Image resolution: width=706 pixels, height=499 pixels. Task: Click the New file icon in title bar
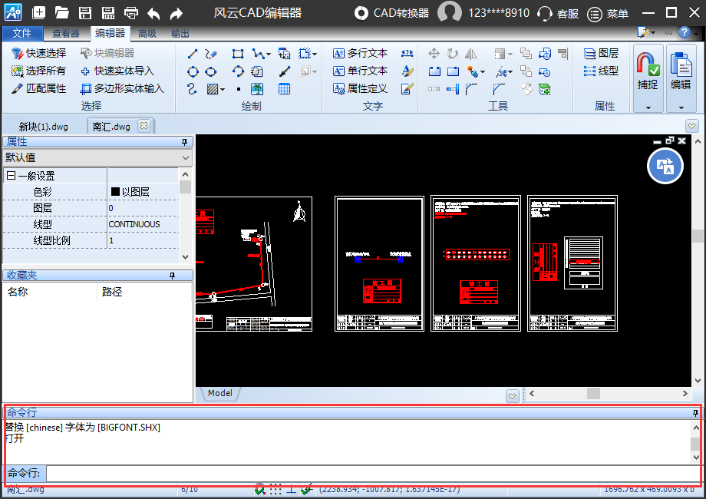pos(38,12)
